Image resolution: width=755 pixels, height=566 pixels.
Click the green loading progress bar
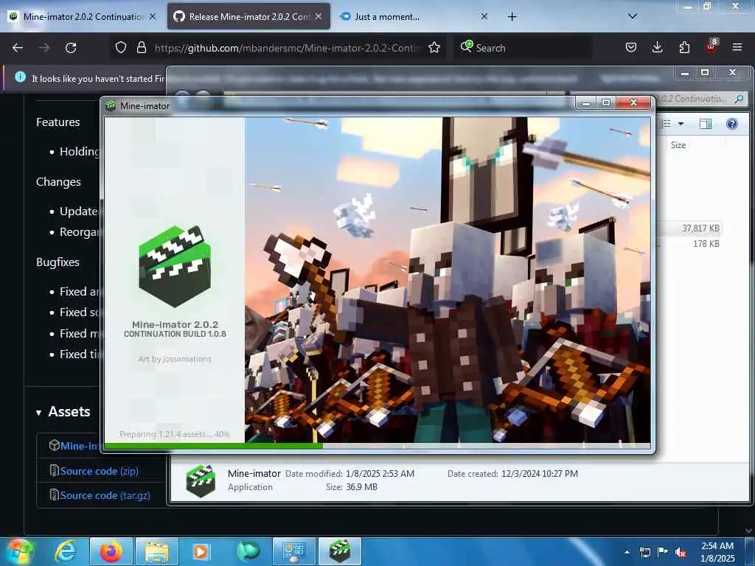coord(214,446)
